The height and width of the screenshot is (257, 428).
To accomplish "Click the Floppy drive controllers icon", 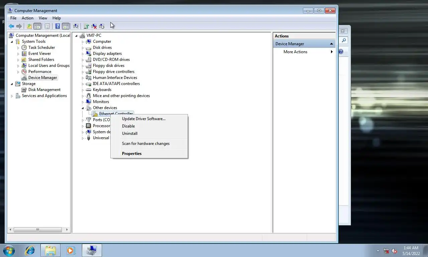I will [x=89, y=72].
